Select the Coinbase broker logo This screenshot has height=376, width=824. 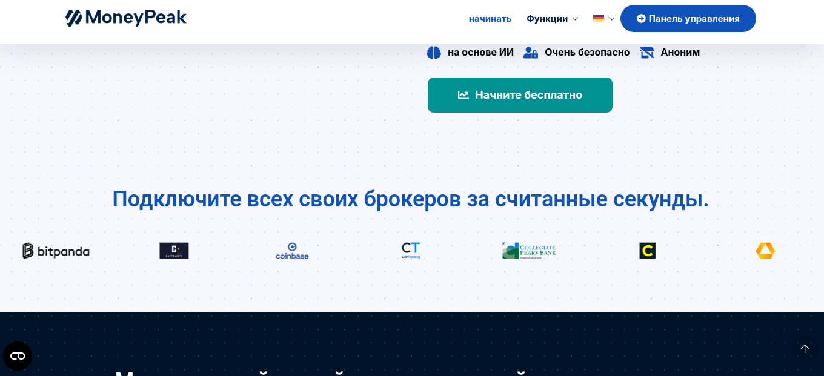pos(292,251)
